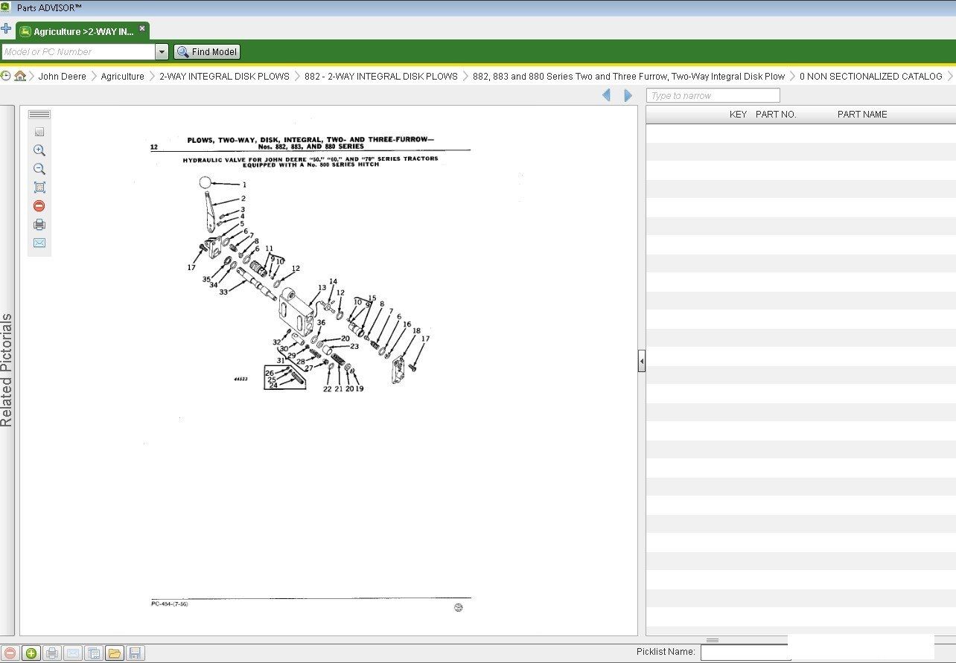The image size is (956, 663).
Task: Collapse the parts list panel using the splitter arrow
Action: pyautogui.click(x=641, y=362)
